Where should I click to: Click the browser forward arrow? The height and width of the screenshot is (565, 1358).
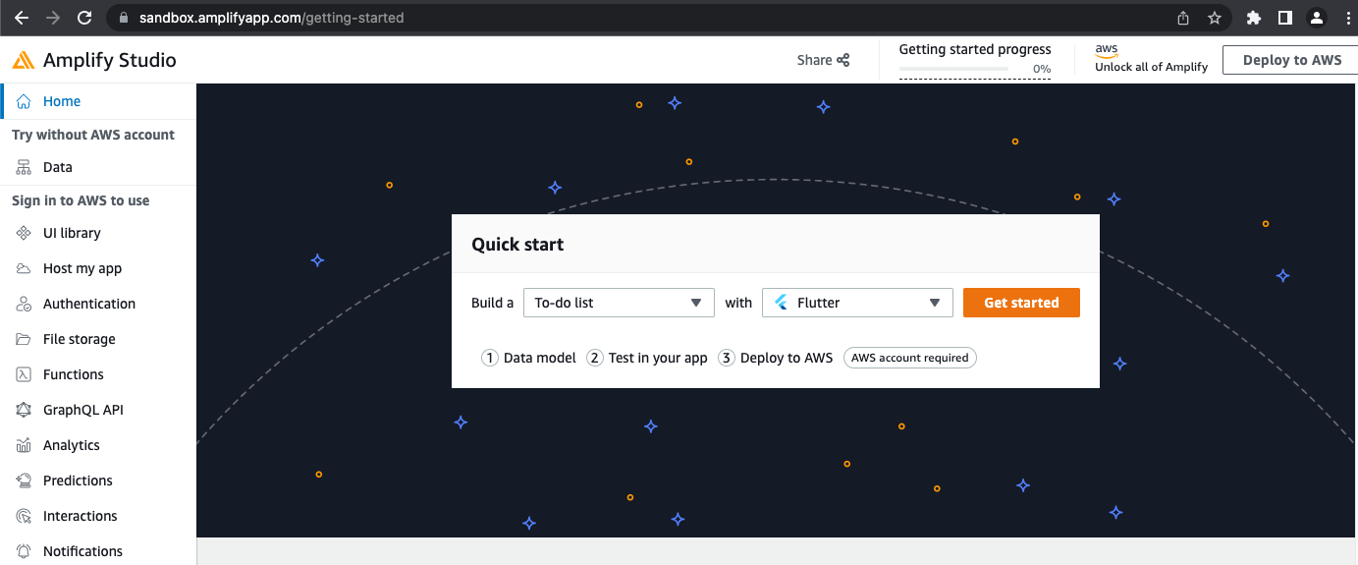click(52, 18)
